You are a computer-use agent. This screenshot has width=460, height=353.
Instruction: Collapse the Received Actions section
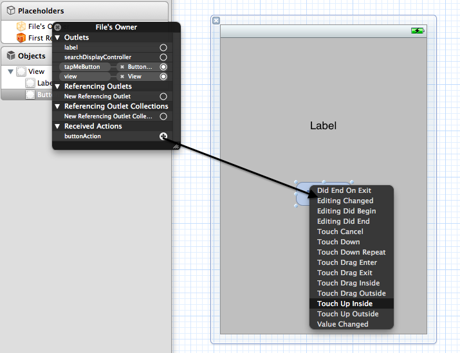(x=57, y=127)
